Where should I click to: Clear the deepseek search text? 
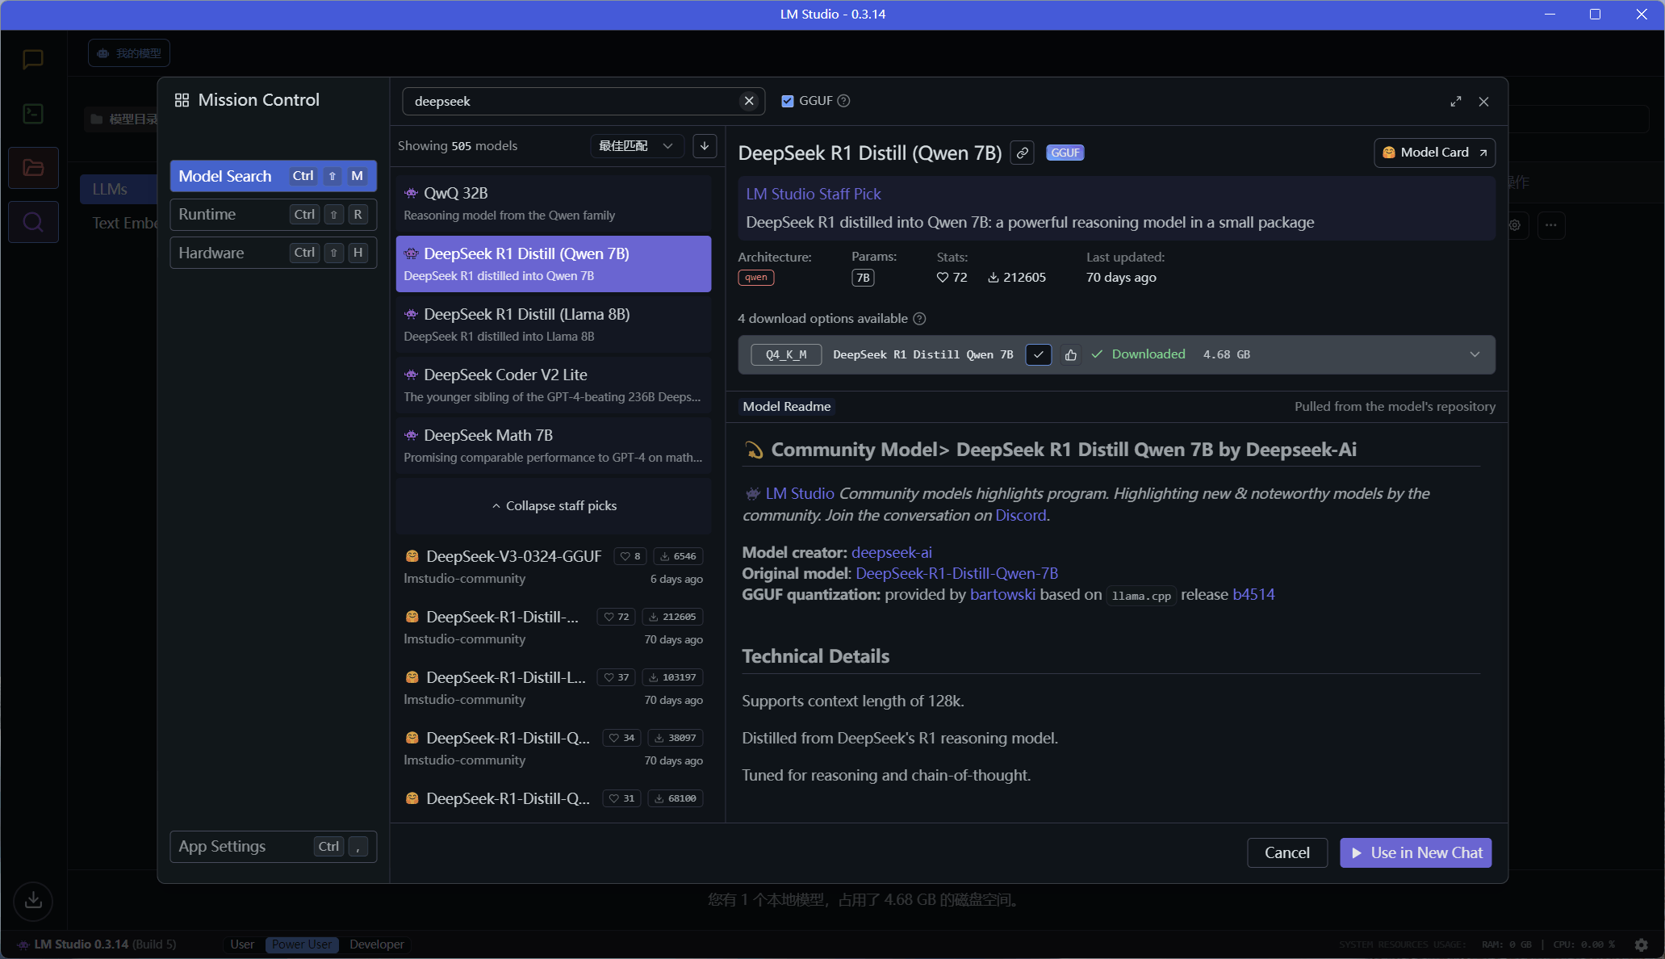(749, 101)
